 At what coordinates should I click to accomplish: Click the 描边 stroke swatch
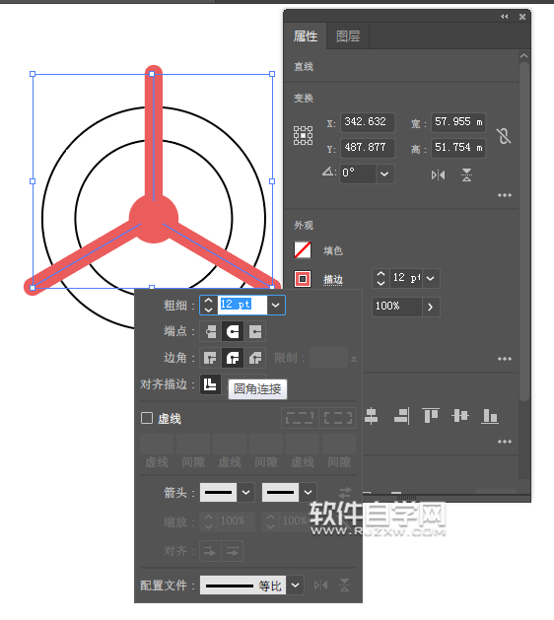303,279
